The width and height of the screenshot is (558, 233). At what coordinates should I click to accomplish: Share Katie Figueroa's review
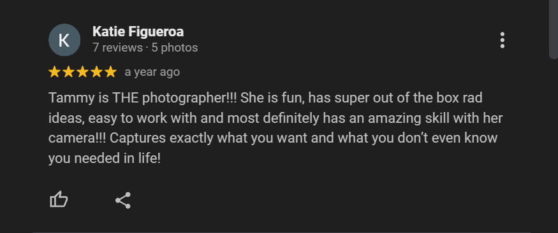coord(123,201)
